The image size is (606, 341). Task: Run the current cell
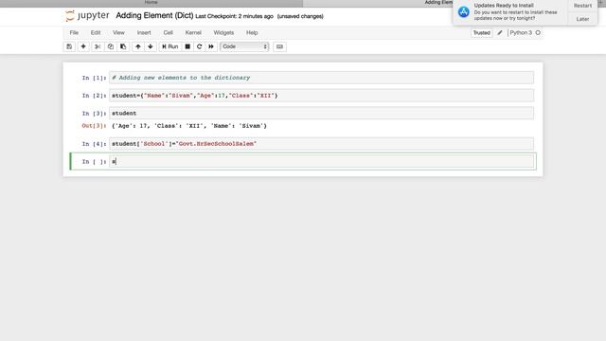tap(170, 46)
